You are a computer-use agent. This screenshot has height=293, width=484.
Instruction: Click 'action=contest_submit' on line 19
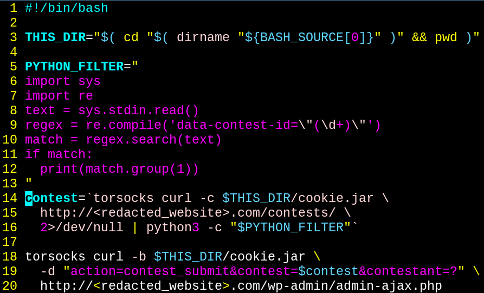[150, 271]
